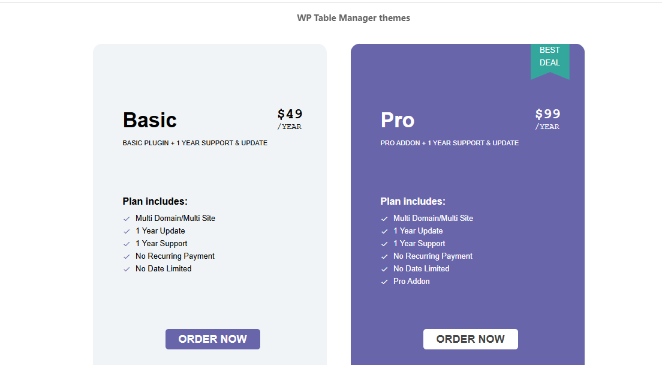Viewport: 662px width, 365px height.
Task: Select the 1 Year Support feature in Basic
Action: pos(163,243)
